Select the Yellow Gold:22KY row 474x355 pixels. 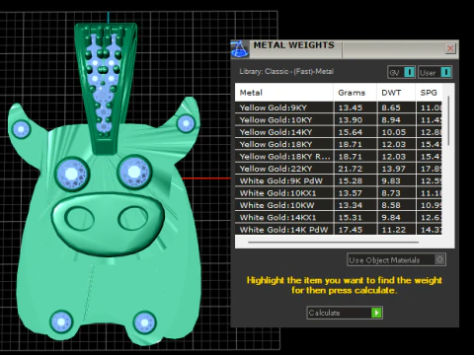(339, 169)
